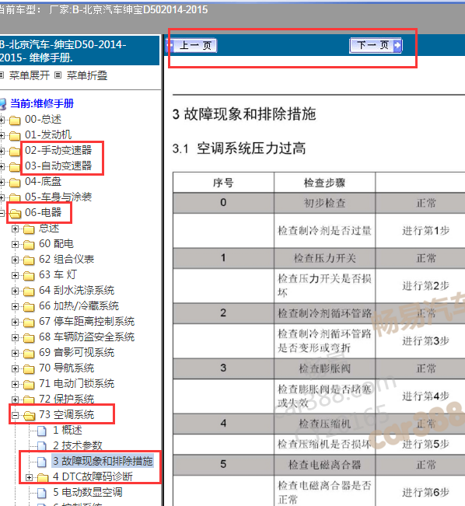Click table cell 检查制冷剂是否过量

coord(324,231)
